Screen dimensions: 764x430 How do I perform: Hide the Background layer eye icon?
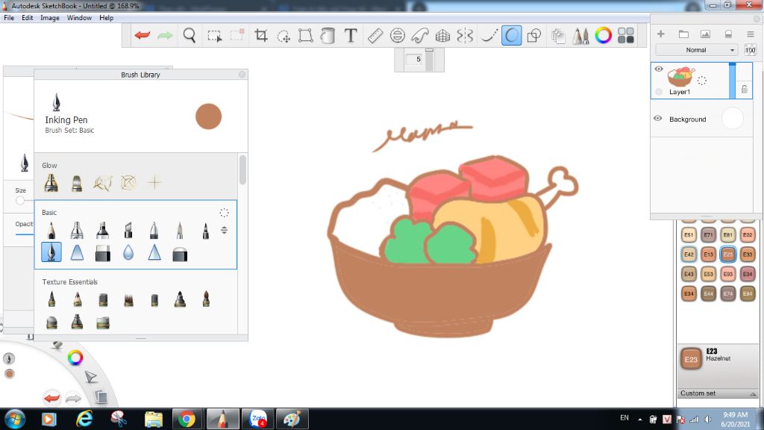point(658,119)
